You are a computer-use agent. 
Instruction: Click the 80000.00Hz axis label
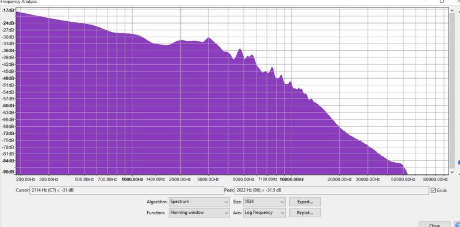pyautogui.click(x=435, y=179)
